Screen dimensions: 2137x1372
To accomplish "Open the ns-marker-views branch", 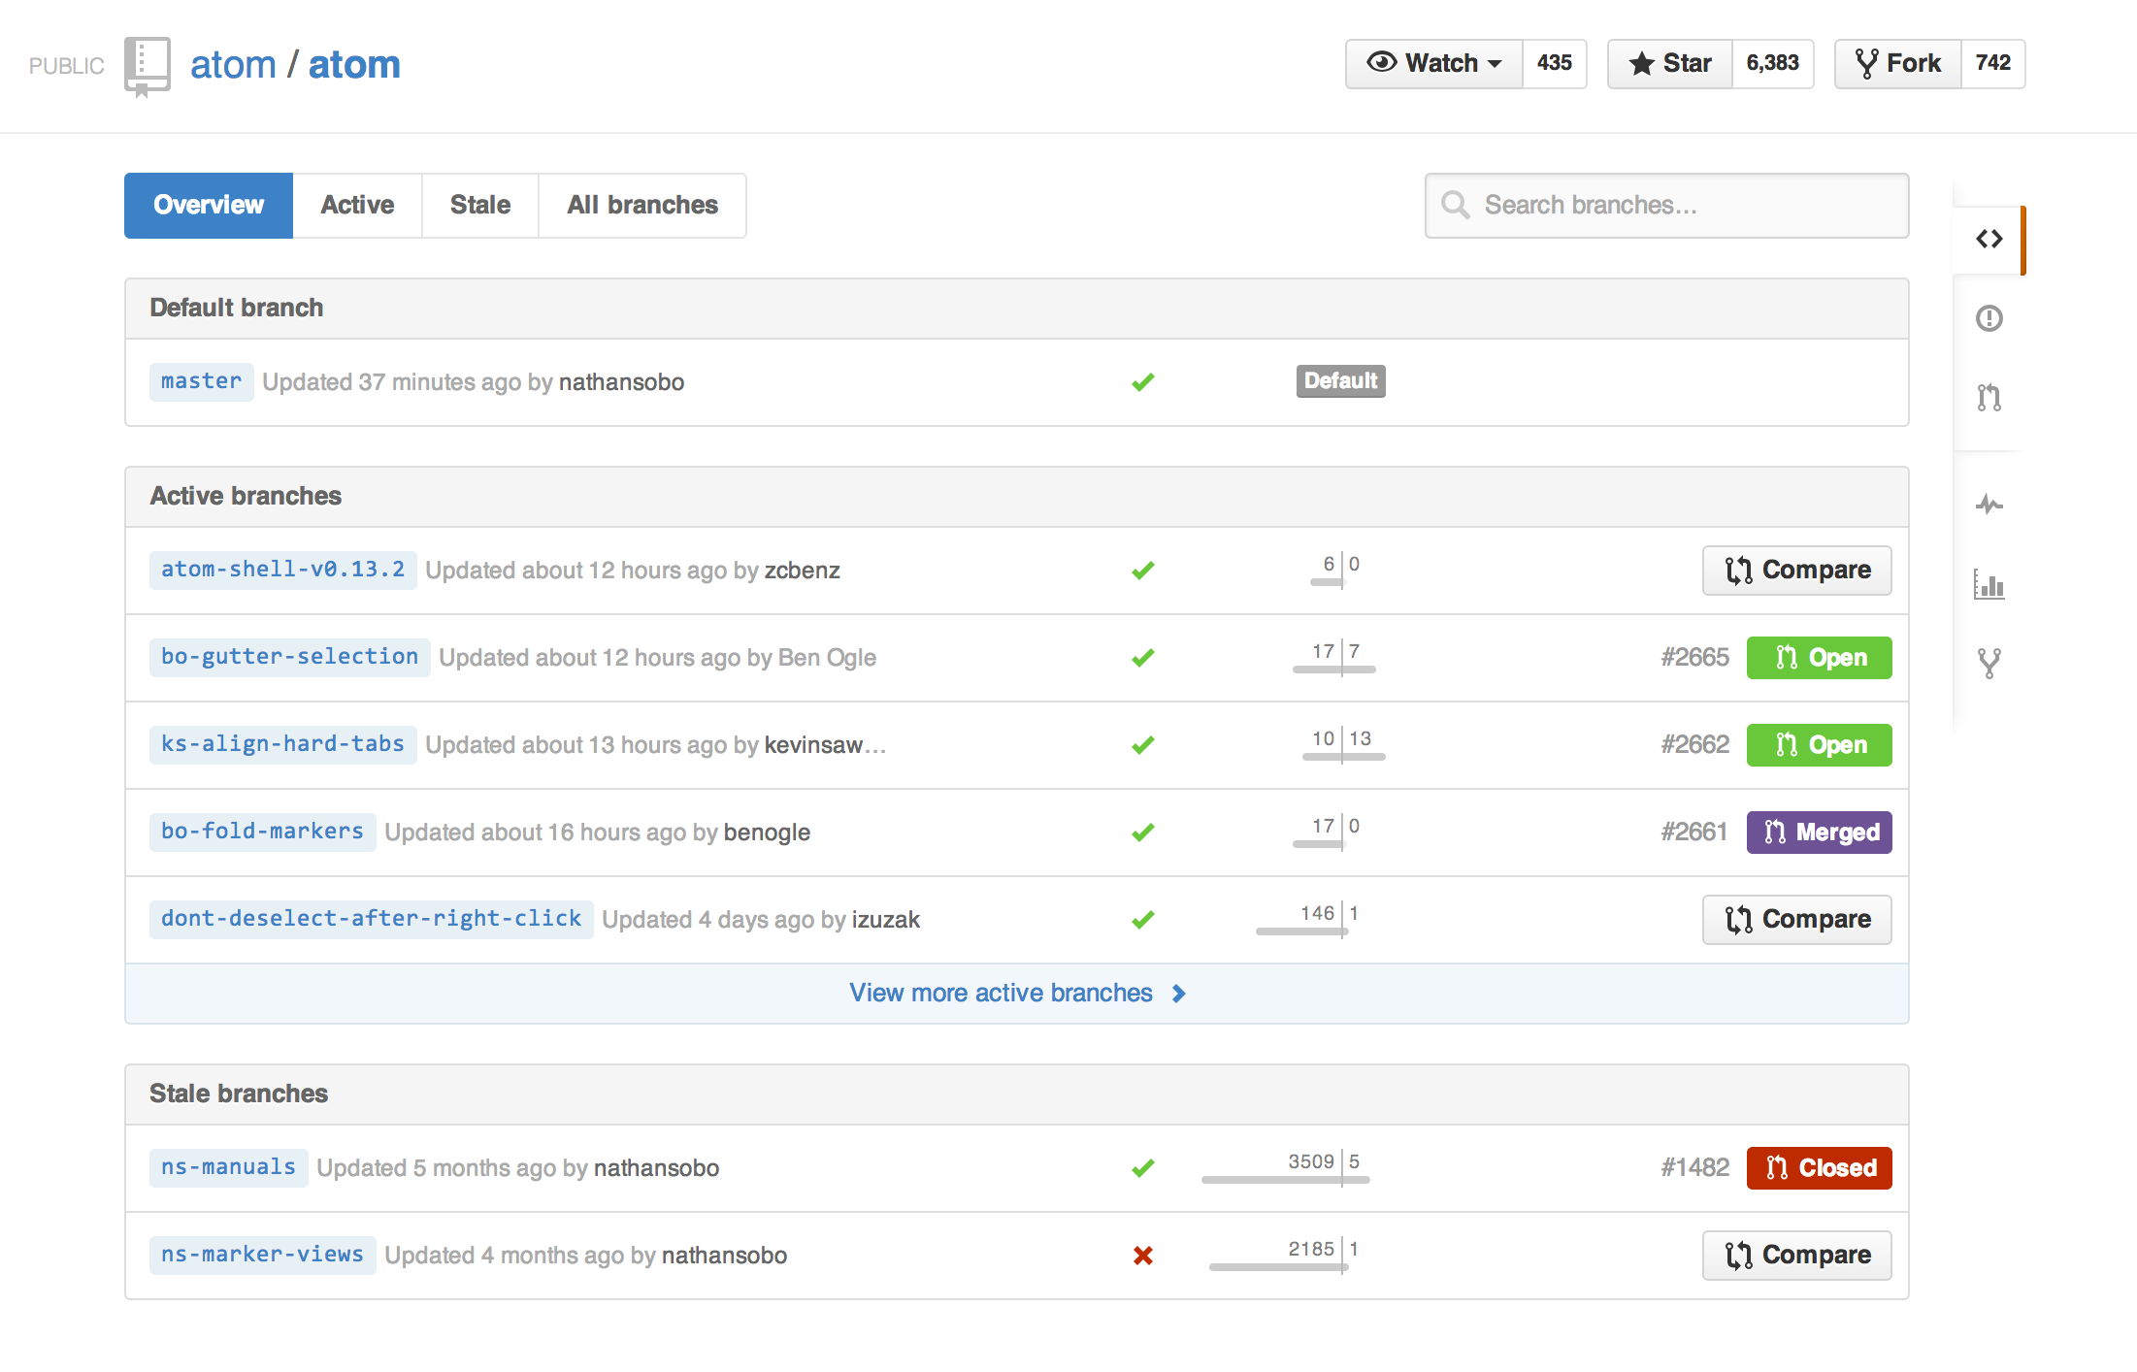I will [x=262, y=1256].
